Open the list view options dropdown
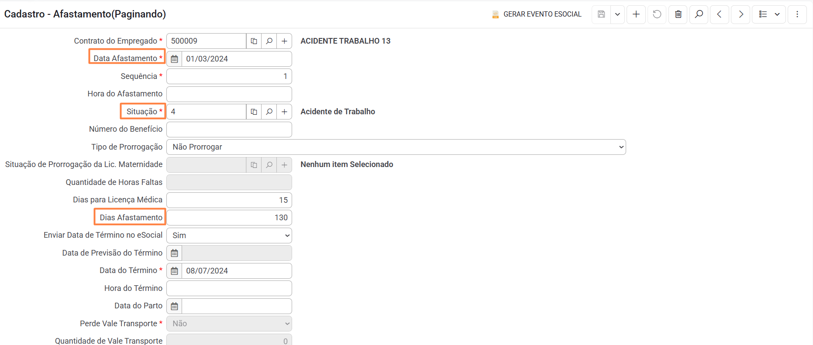This screenshot has width=813, height=345. 769,14
